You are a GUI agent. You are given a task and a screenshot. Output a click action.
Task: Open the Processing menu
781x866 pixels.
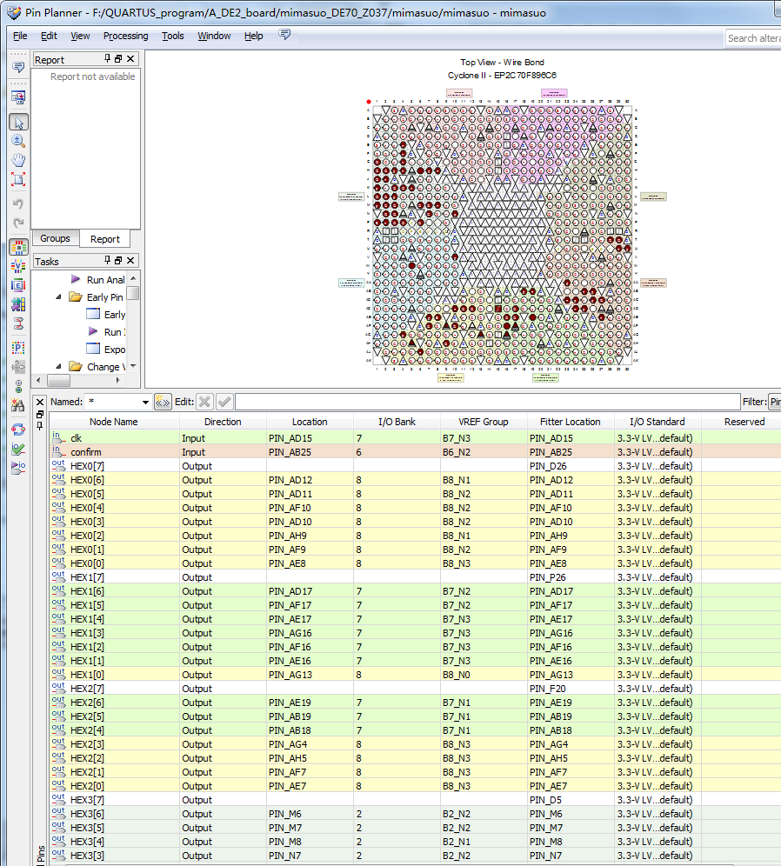point(125,37)
